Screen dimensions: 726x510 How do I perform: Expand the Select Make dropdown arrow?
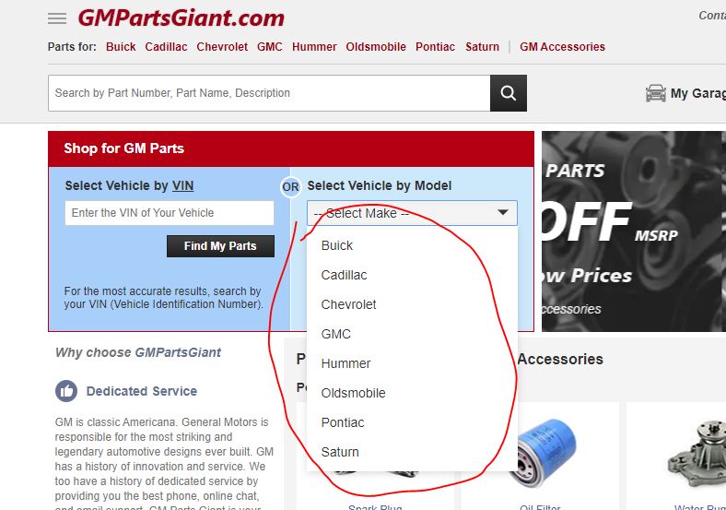[503, 213]
